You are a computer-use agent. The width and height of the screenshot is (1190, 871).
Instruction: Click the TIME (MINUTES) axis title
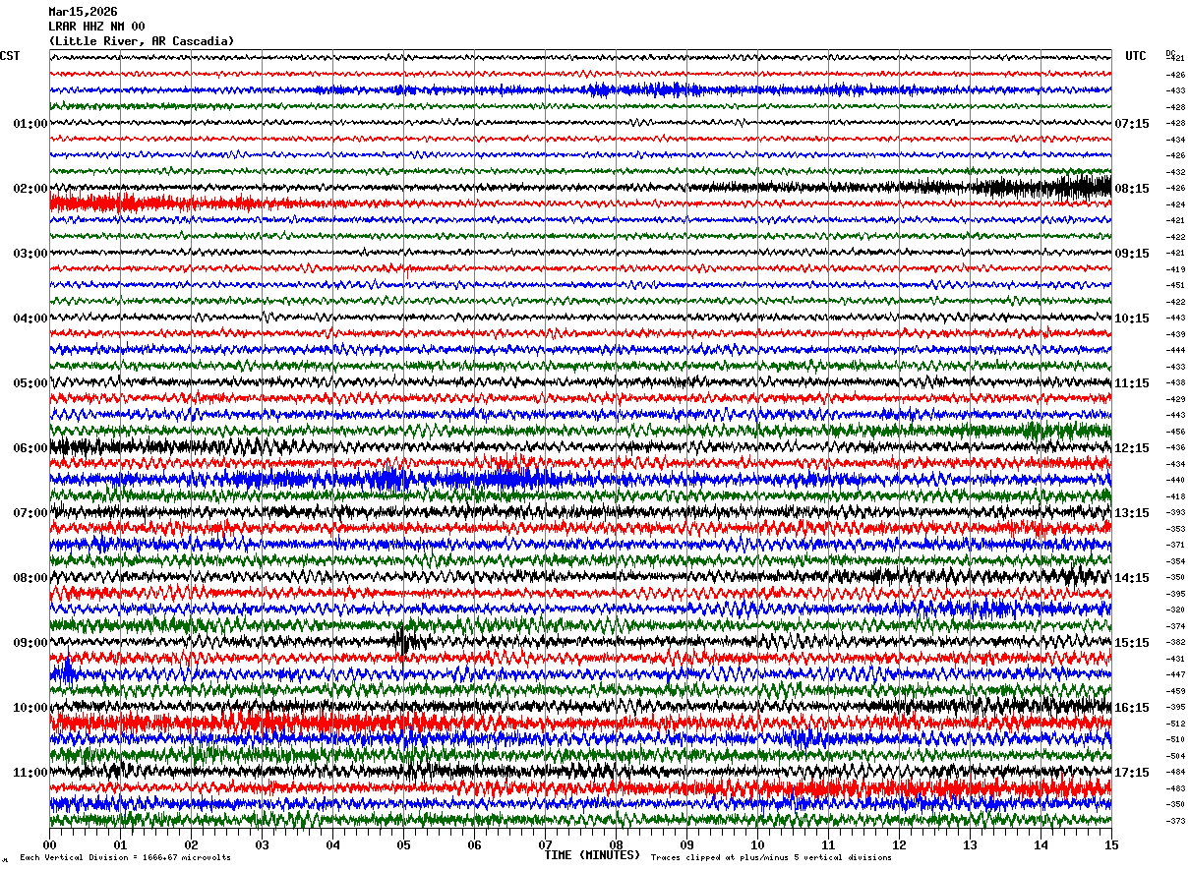pyautogui.click(x=592, y=855)
